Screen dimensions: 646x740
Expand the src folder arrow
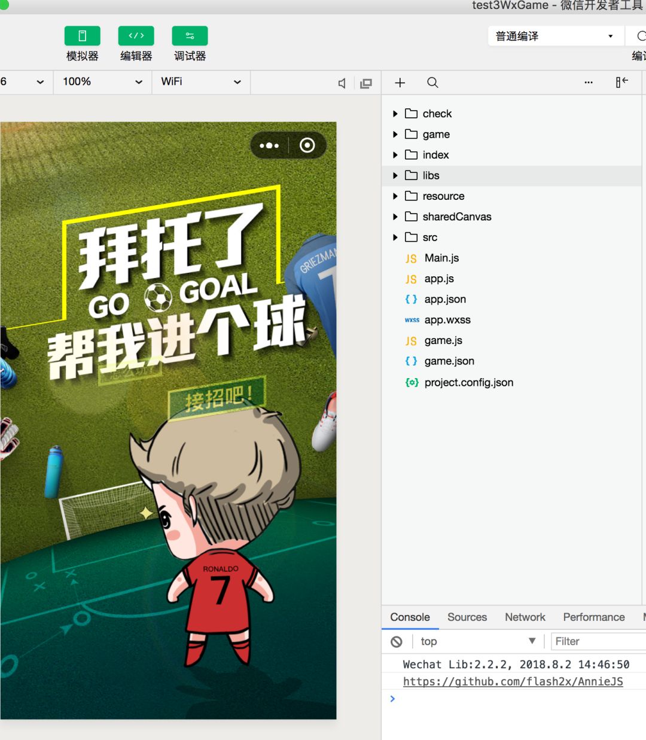[395, 237]
